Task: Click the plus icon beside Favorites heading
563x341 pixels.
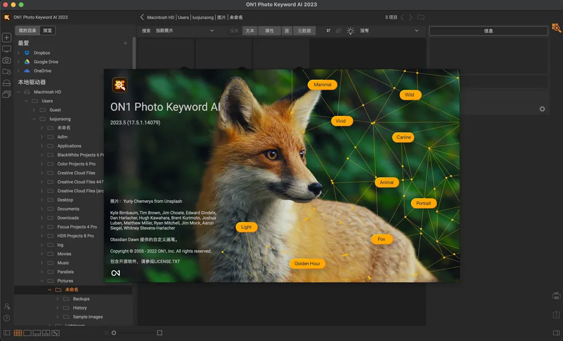Action: click(125, 43)
